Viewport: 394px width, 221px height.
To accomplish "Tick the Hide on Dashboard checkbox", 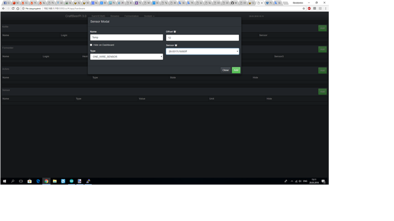I will (91, 45).
